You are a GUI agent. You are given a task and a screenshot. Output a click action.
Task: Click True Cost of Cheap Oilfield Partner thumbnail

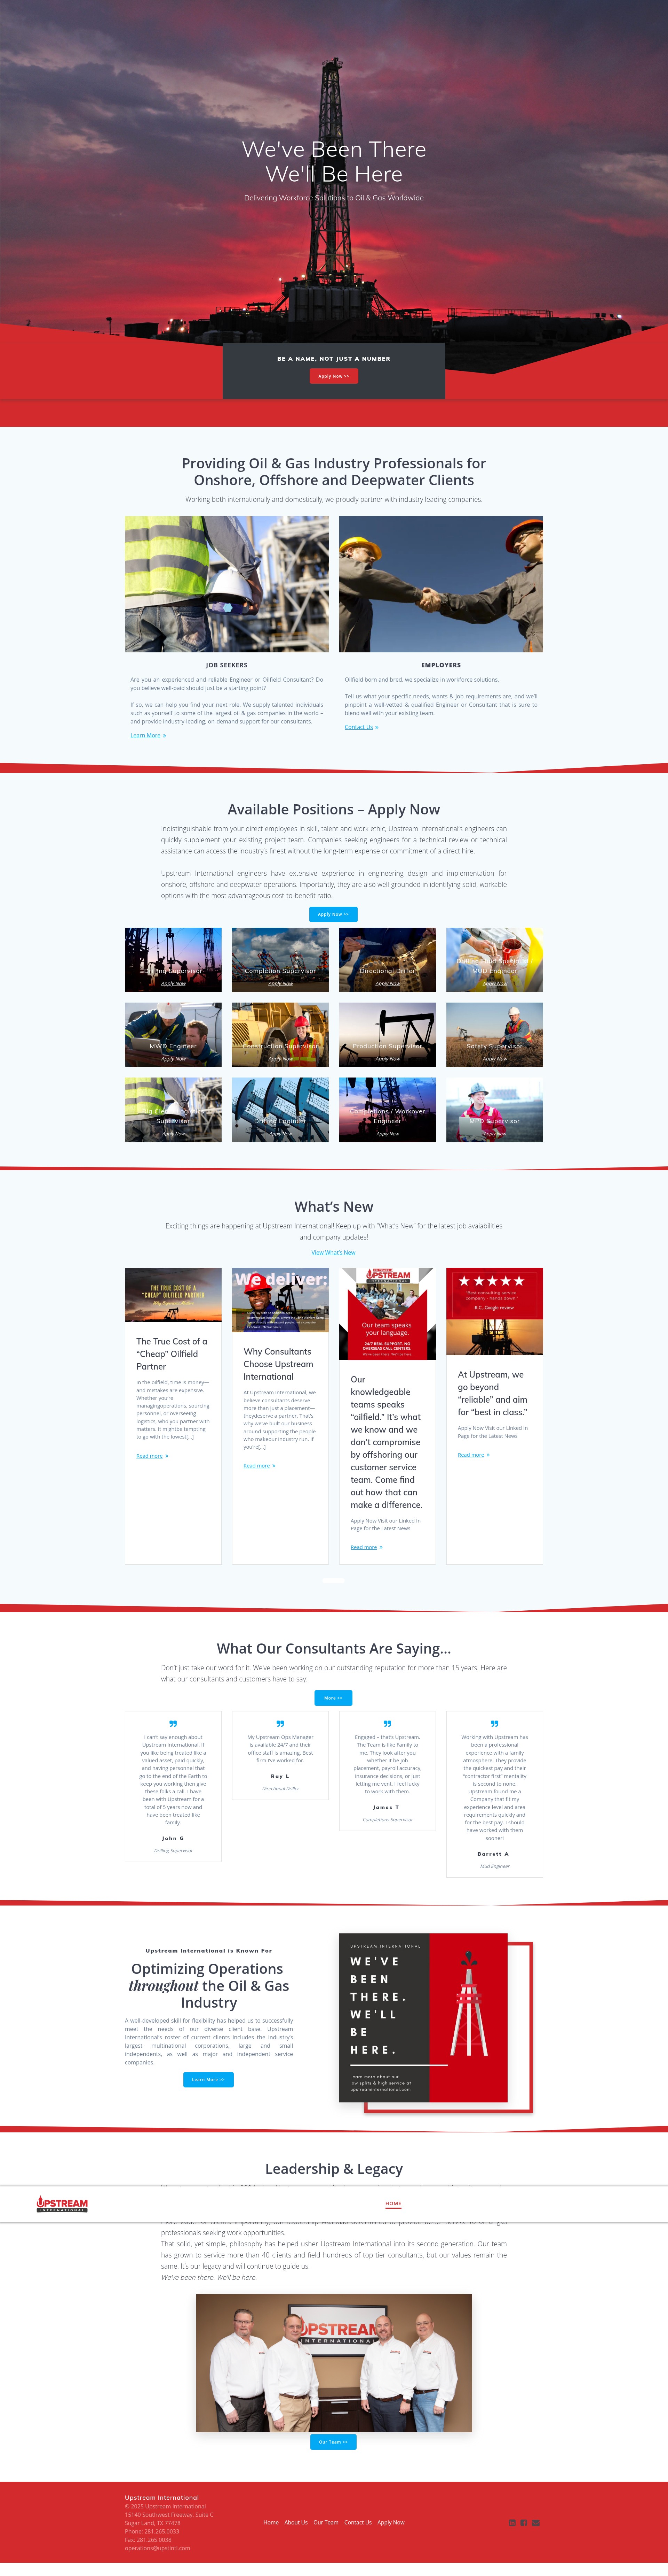[173, 1295]
